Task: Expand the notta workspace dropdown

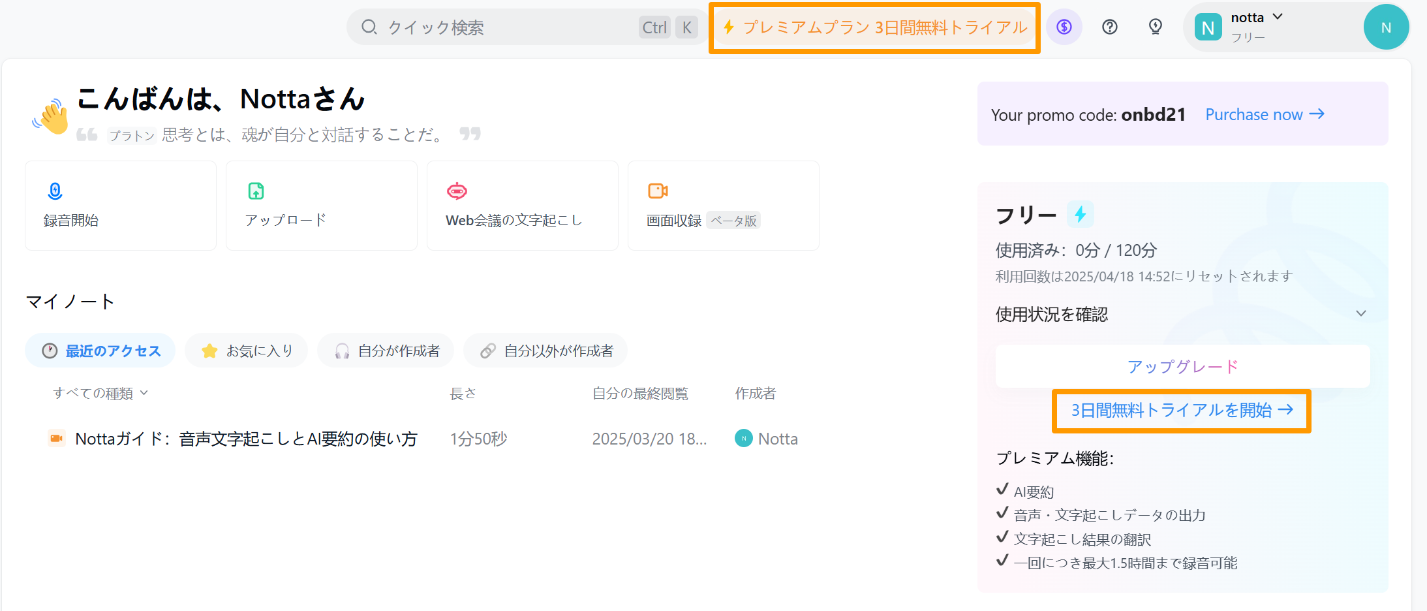Action: 1278,17
